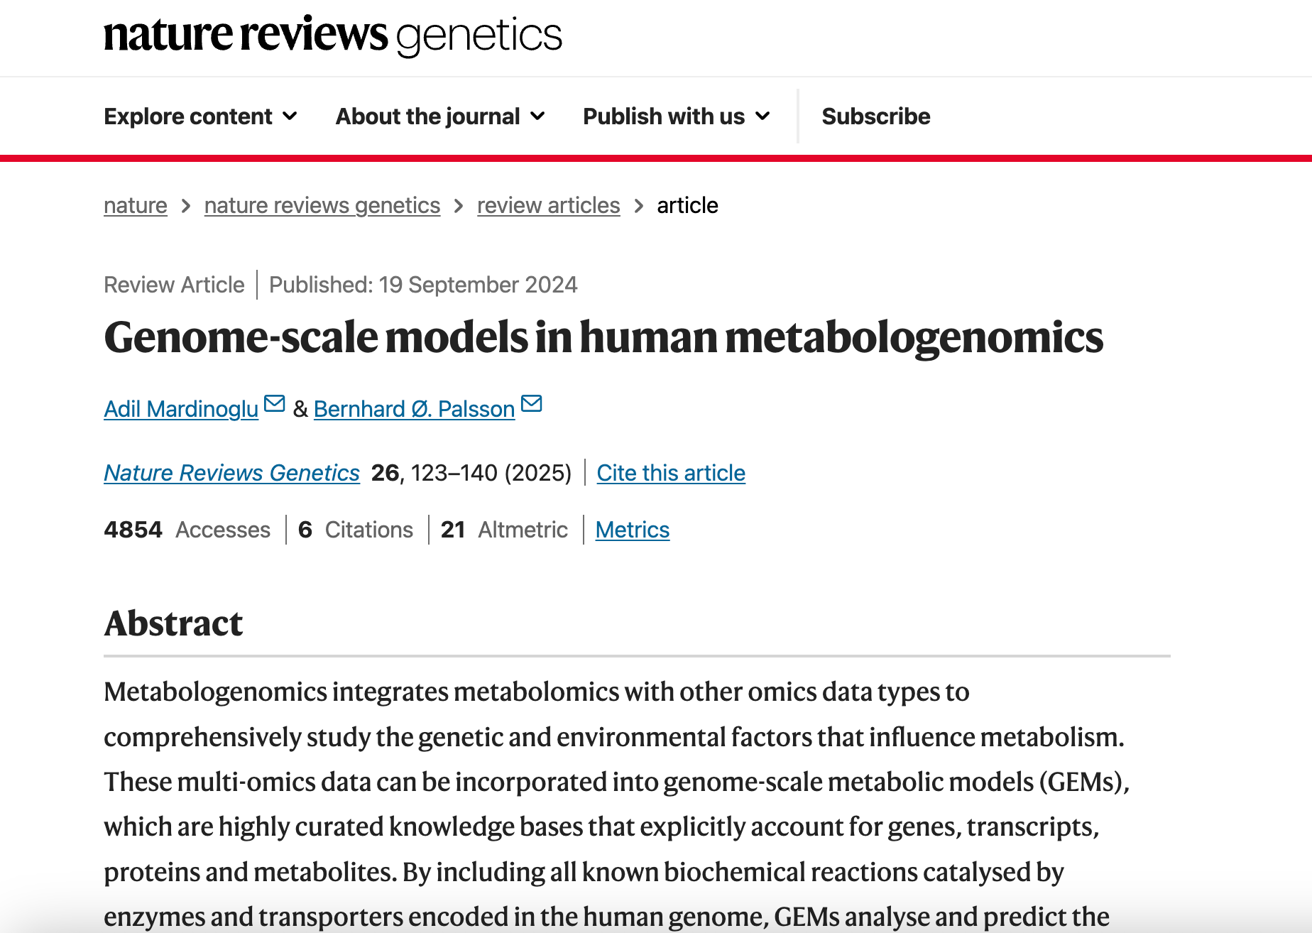Click the italic Nature Reviews Genetics journal link
Screen dimensions: 1312x933
[x=231, y=473]
